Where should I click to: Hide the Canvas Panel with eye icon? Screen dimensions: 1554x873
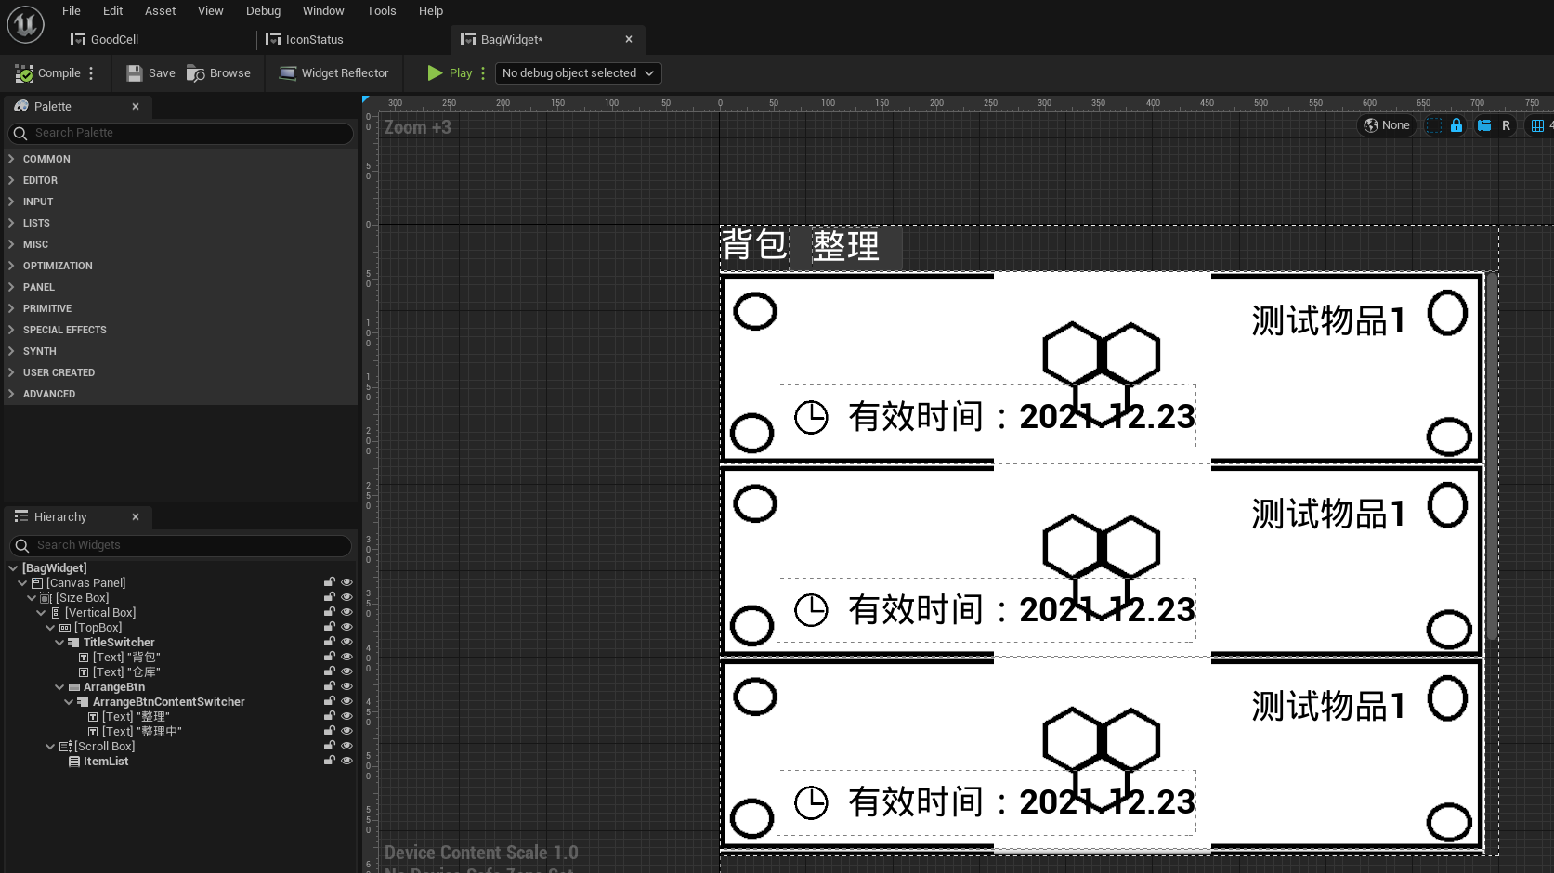pyautogui.click(x=346, y=583)
